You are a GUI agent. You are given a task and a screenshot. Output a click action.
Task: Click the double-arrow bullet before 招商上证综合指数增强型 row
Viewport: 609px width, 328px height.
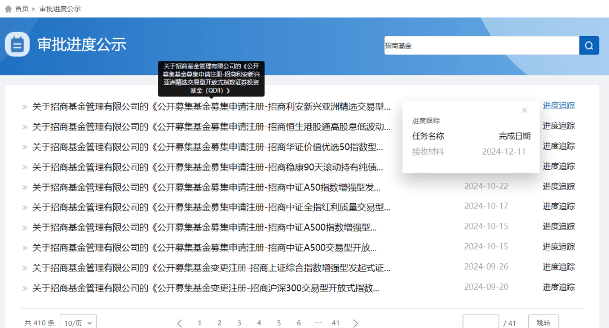coord(24,268)
